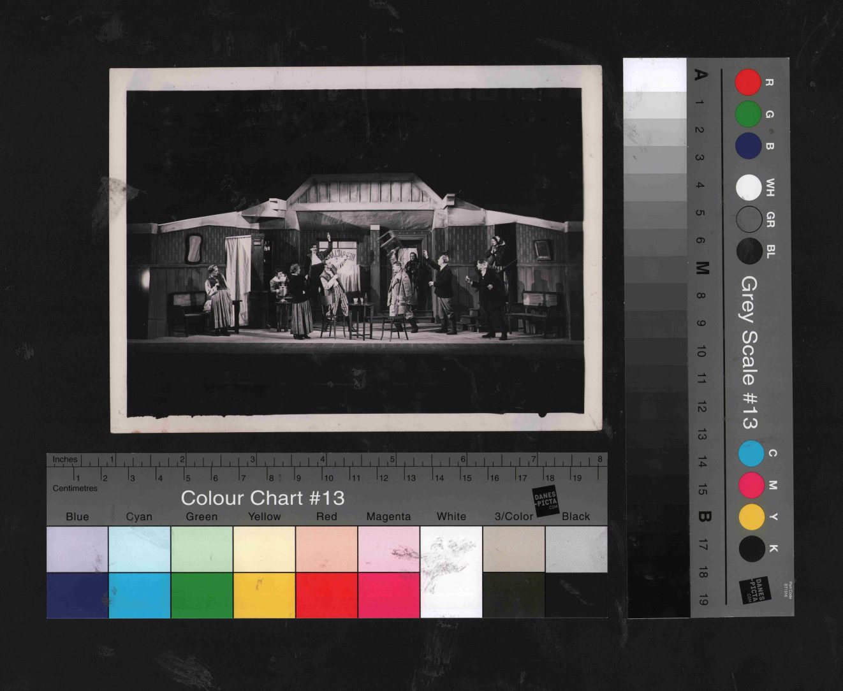Screen dimensions: 843x691
Task: Choose the saturated cyan swatch under Cyan
Action: tap(139, 595)
